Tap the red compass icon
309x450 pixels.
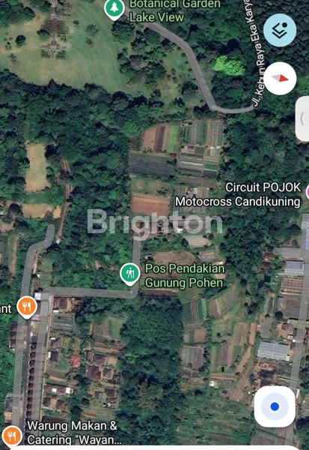tap(280, 78)
